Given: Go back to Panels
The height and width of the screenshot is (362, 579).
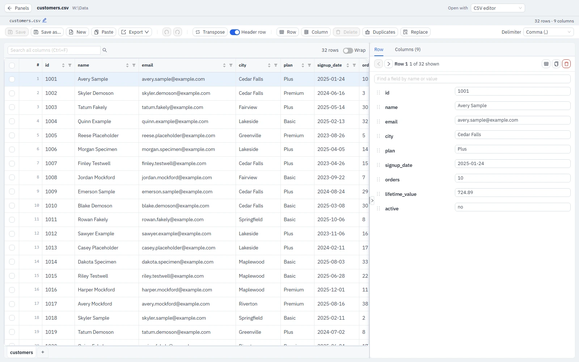Looking at the screenshot, I should (18, 8).
